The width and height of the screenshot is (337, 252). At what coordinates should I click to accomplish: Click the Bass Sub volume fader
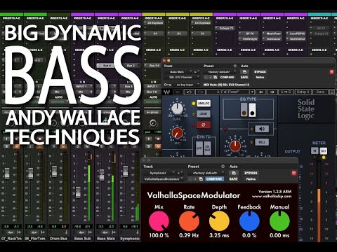[78, 192]
